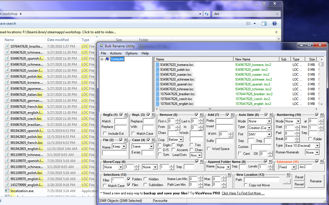This screenshot has height=205, width=329.
Task: Sort Explorer by Date modified column
Action: 62,40
